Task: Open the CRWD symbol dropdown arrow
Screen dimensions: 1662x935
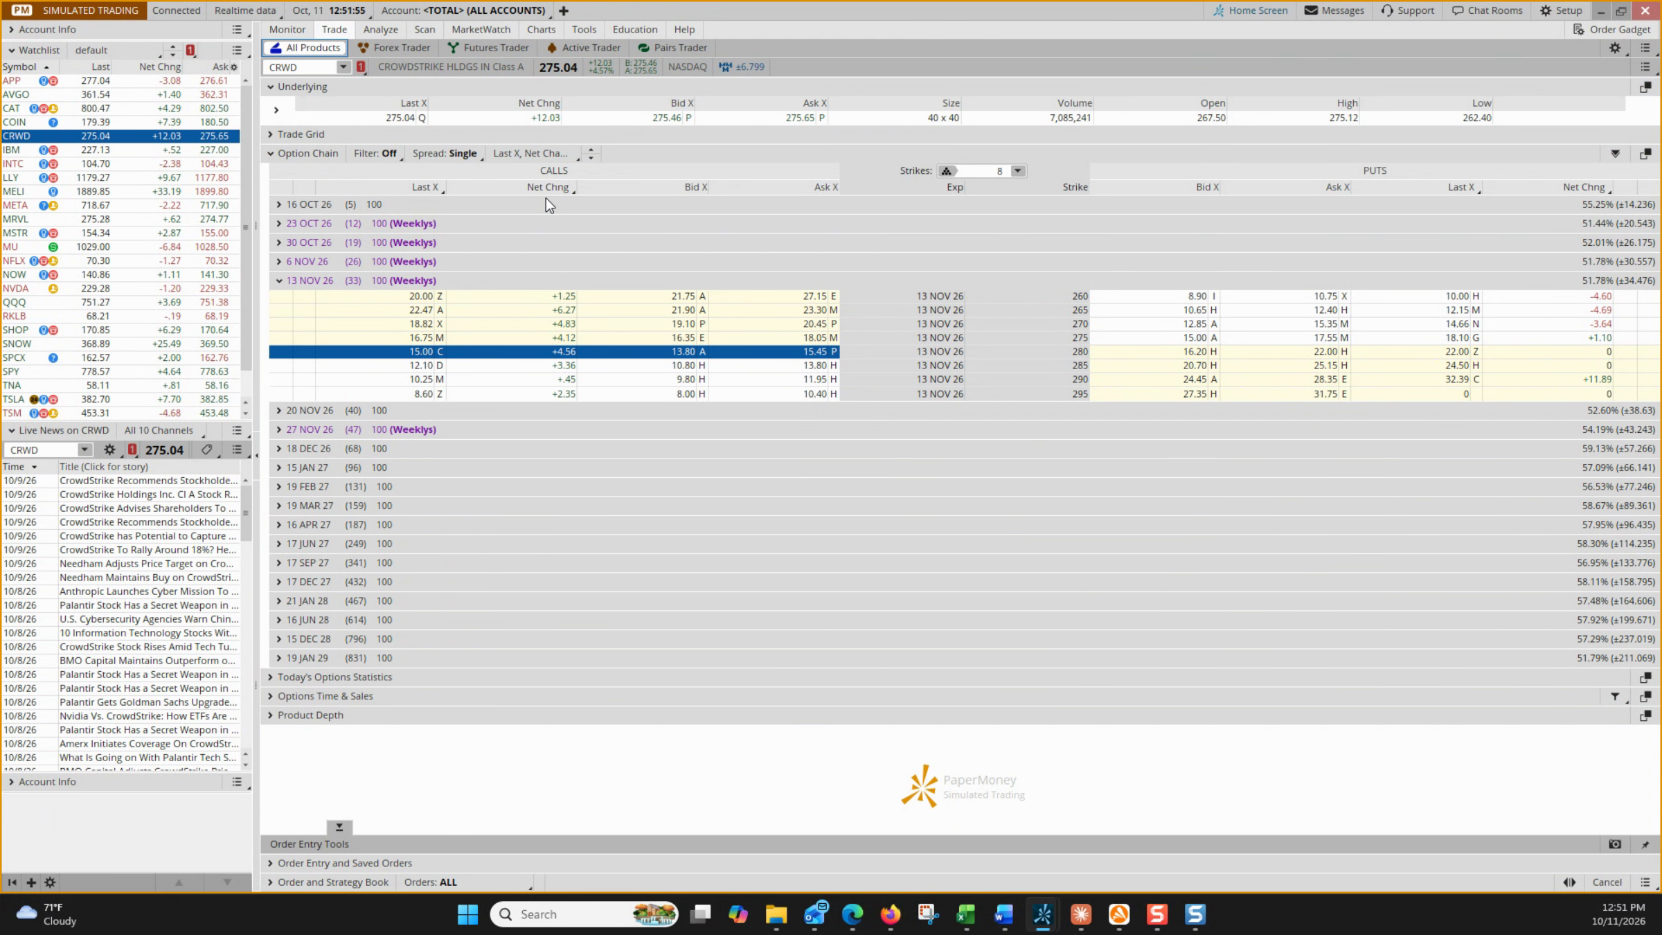Action: 343,67
